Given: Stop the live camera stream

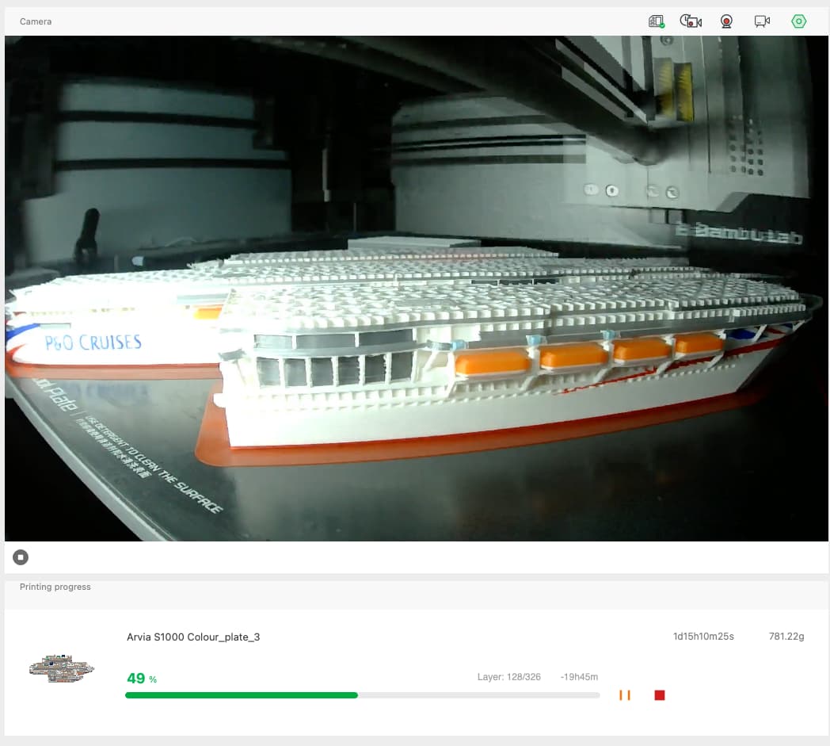Looking at the screenshot, I should 21,557.
